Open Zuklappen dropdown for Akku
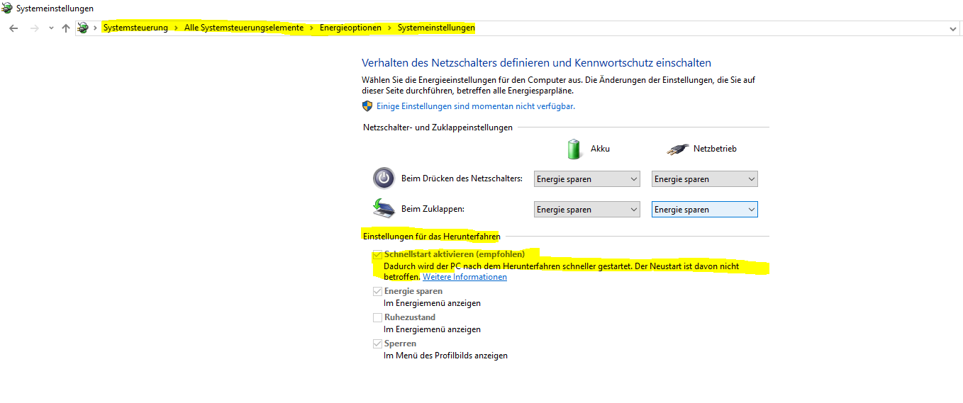The width and height of the screenshot is (963, 403). [x=587, y=210]
